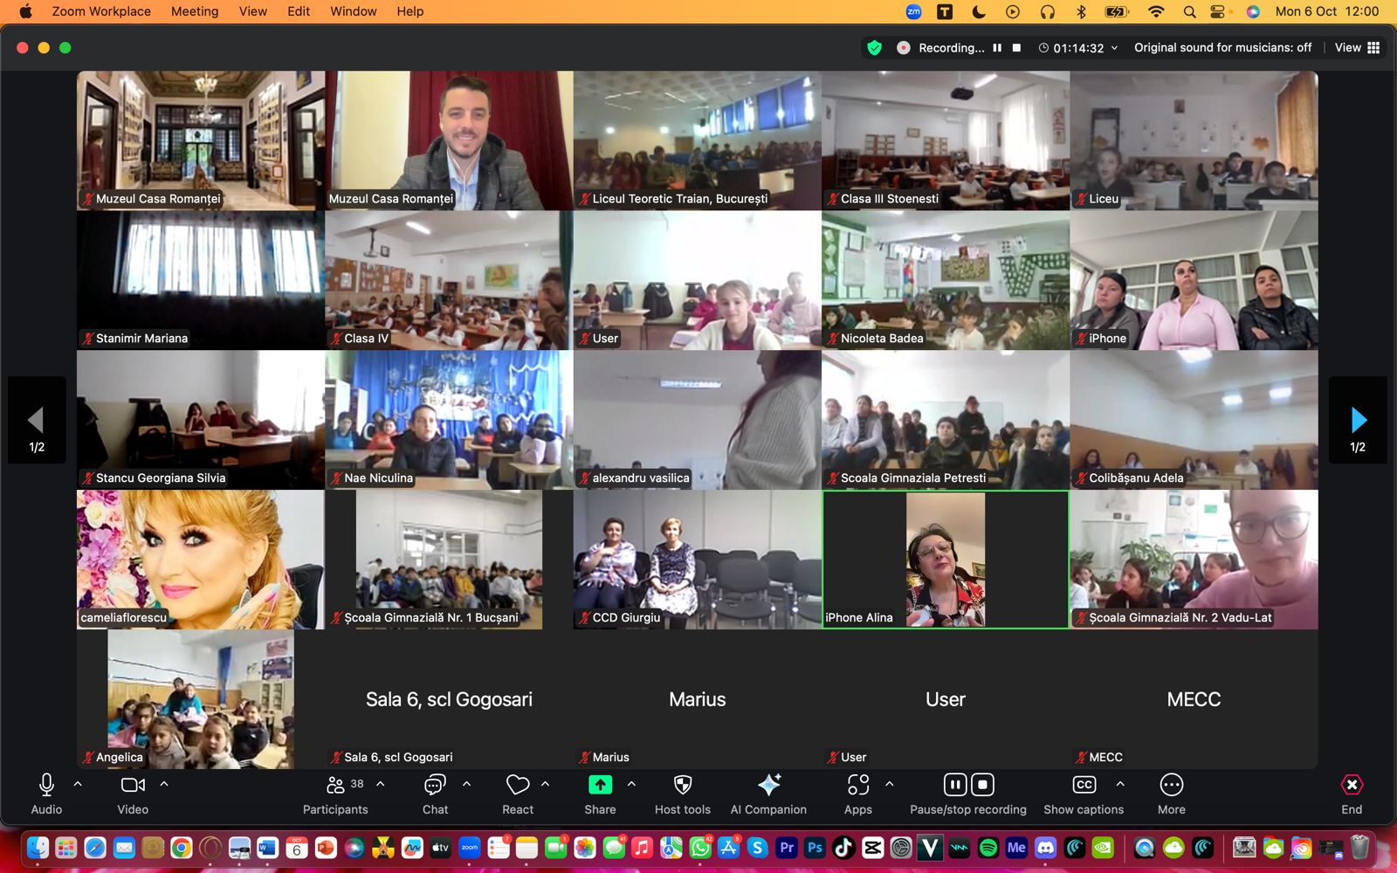
Task: Click the green Share screen icon
Action: (600, 785)
